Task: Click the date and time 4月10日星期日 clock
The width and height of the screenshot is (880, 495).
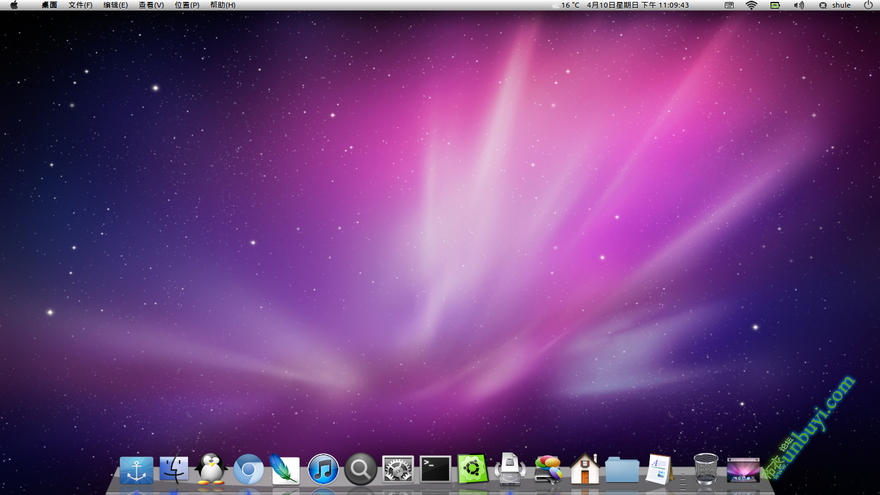Action: pos(638,5)
